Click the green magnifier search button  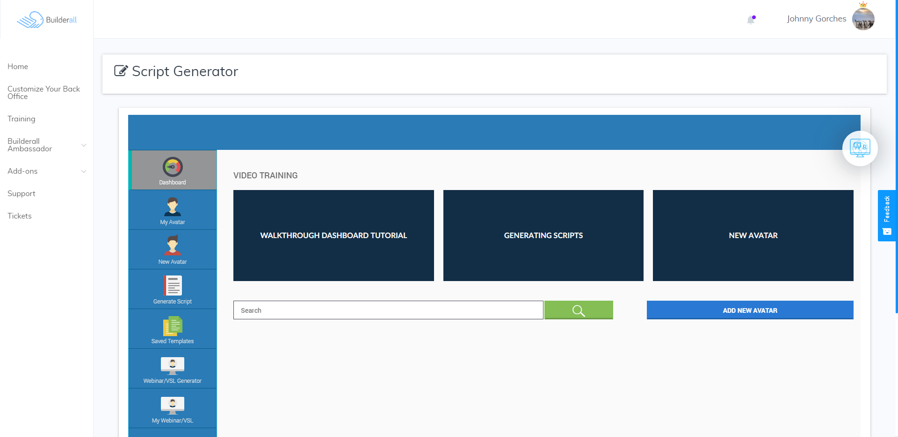(x=579, y=310)
